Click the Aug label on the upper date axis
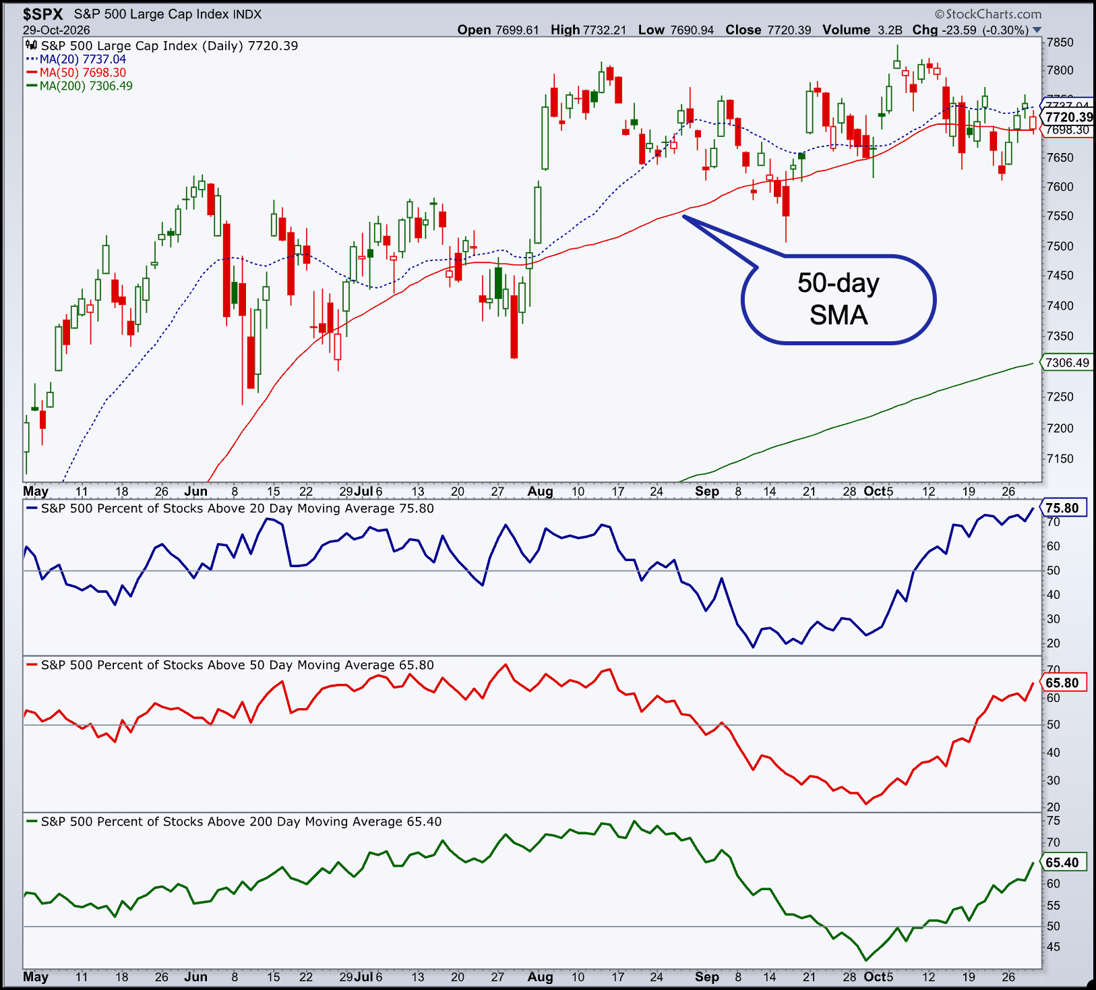Viewport: 1096px width, 990px height. coord(540,491)
